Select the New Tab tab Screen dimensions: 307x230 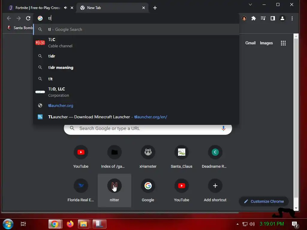pos(113,8)
